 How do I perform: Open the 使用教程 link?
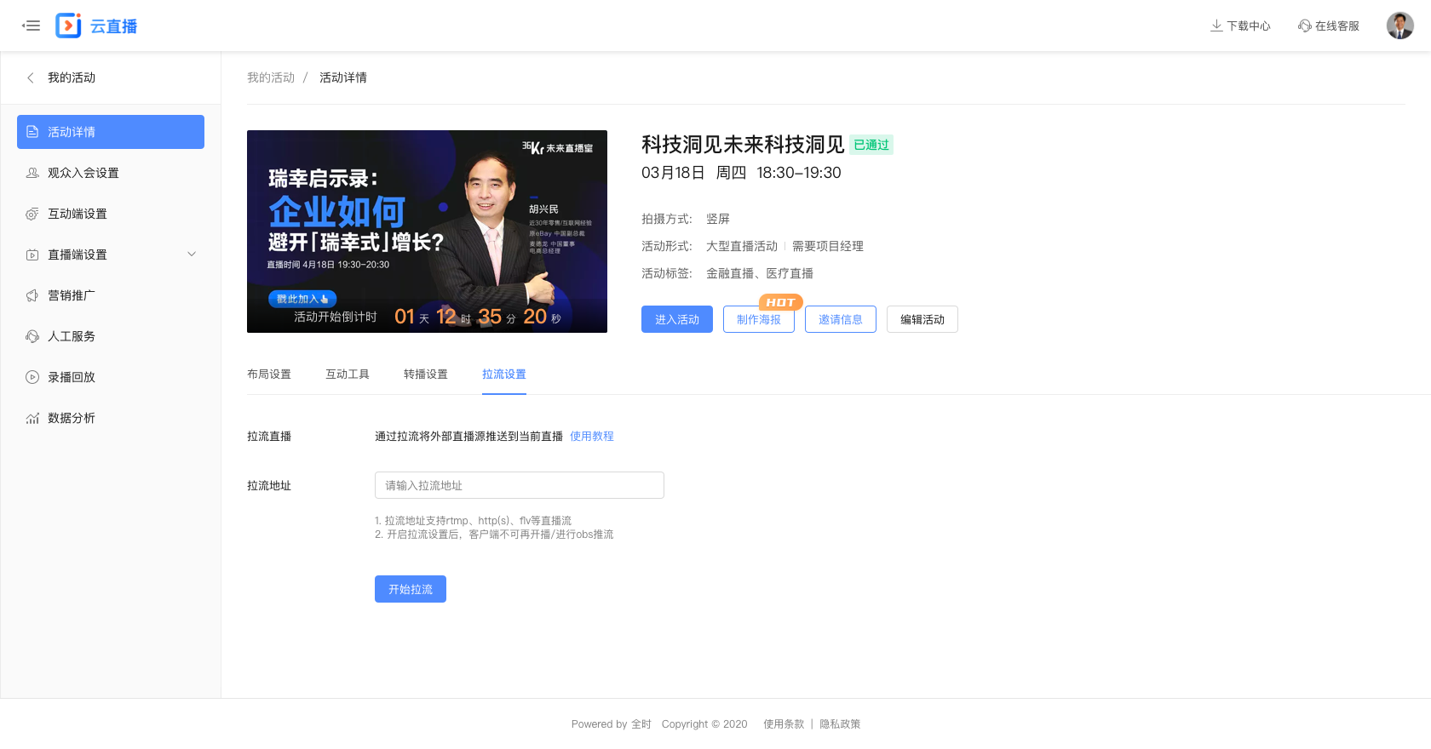[x=592, y=436]
